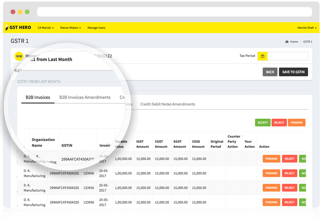Click REJECT in the third invoice row
This screenshot has height=220, width=323.
[x=289, y=188]
